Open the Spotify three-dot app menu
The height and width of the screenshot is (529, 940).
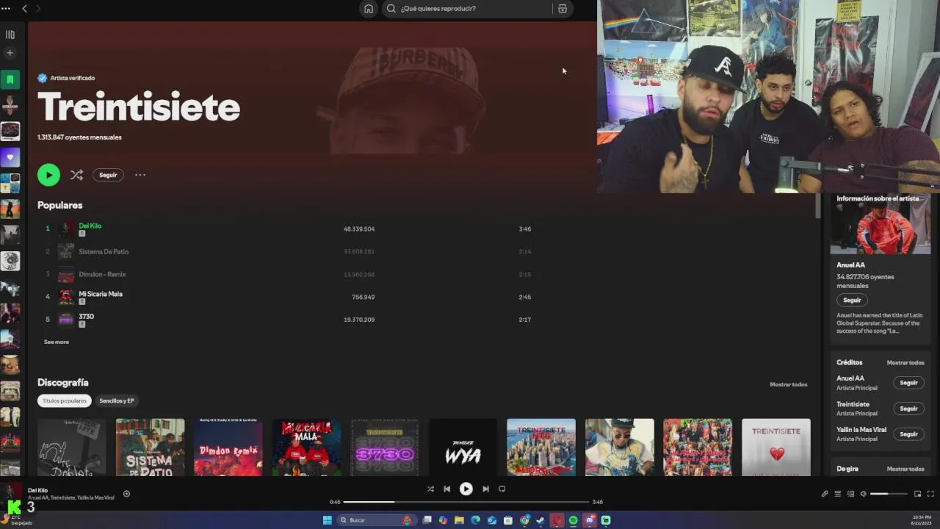click(7, 8)
